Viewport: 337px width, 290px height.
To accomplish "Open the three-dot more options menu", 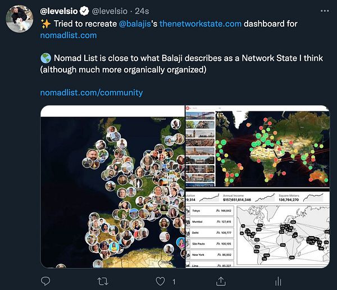I will point(325,11).
